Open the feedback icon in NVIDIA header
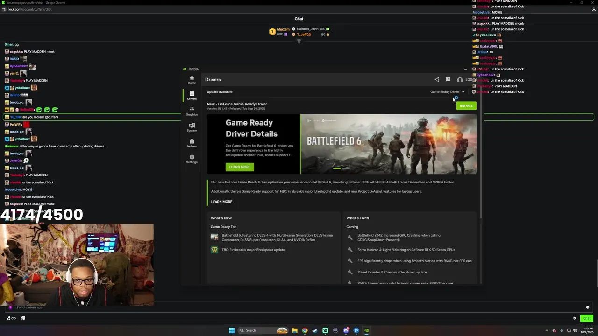 tap(448, 80)
